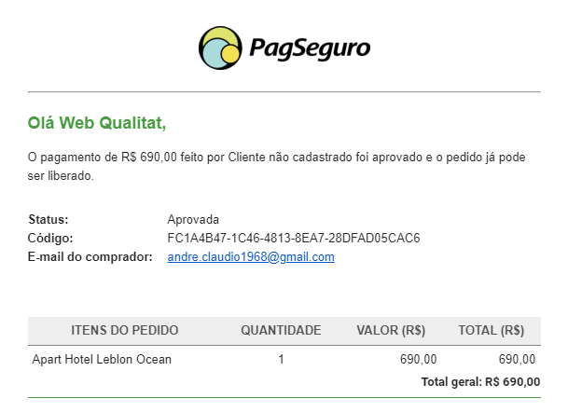Click the Status label
This screenshot has height=412, width=568.
click(48, 219)
